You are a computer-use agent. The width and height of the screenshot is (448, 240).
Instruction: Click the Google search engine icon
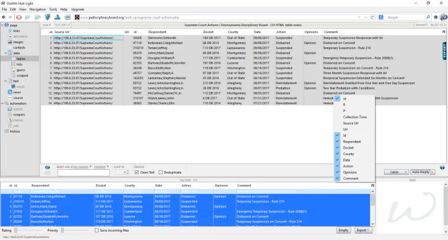381,17
